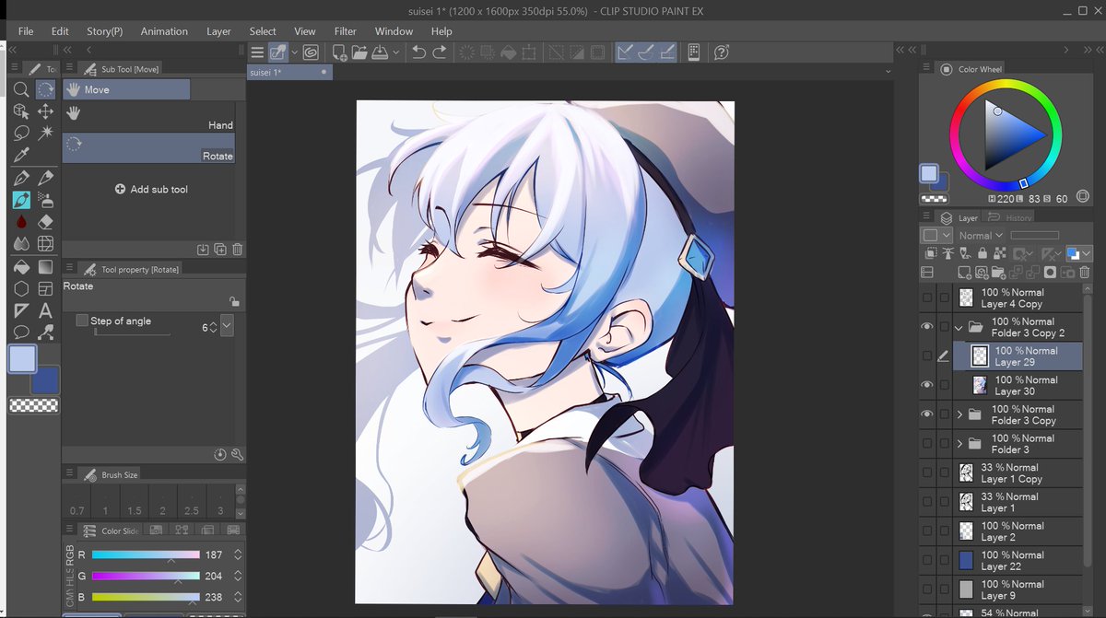
Task: Open the File menu
Action: [x=26, y=31]
